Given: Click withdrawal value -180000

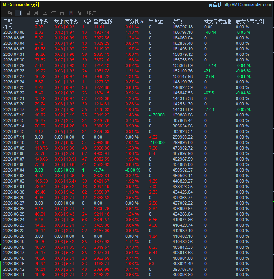Looking at the screenshot, I should 157,143.
